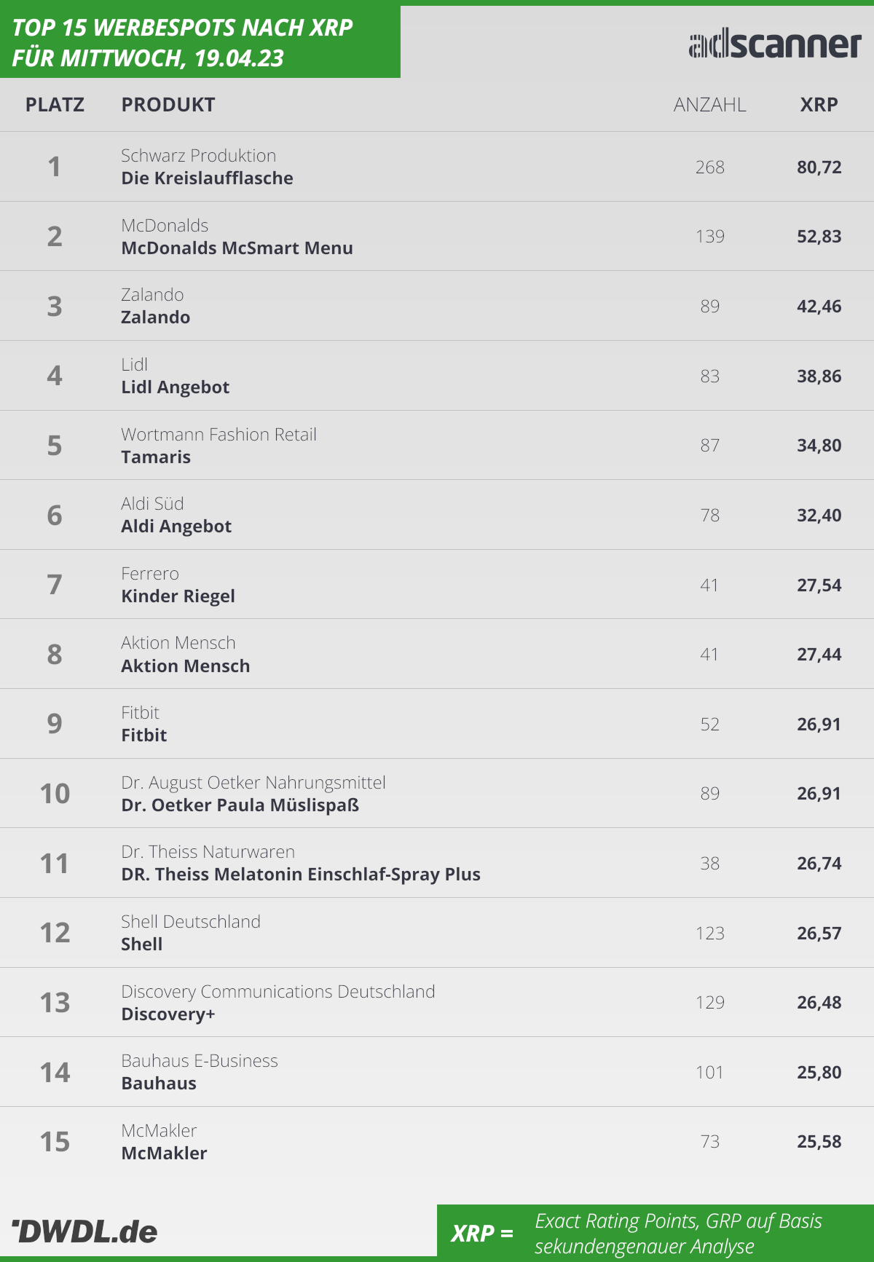Click the DWDL.de logo
The width and height of the screenshot is (874, 1262).
84,1231
